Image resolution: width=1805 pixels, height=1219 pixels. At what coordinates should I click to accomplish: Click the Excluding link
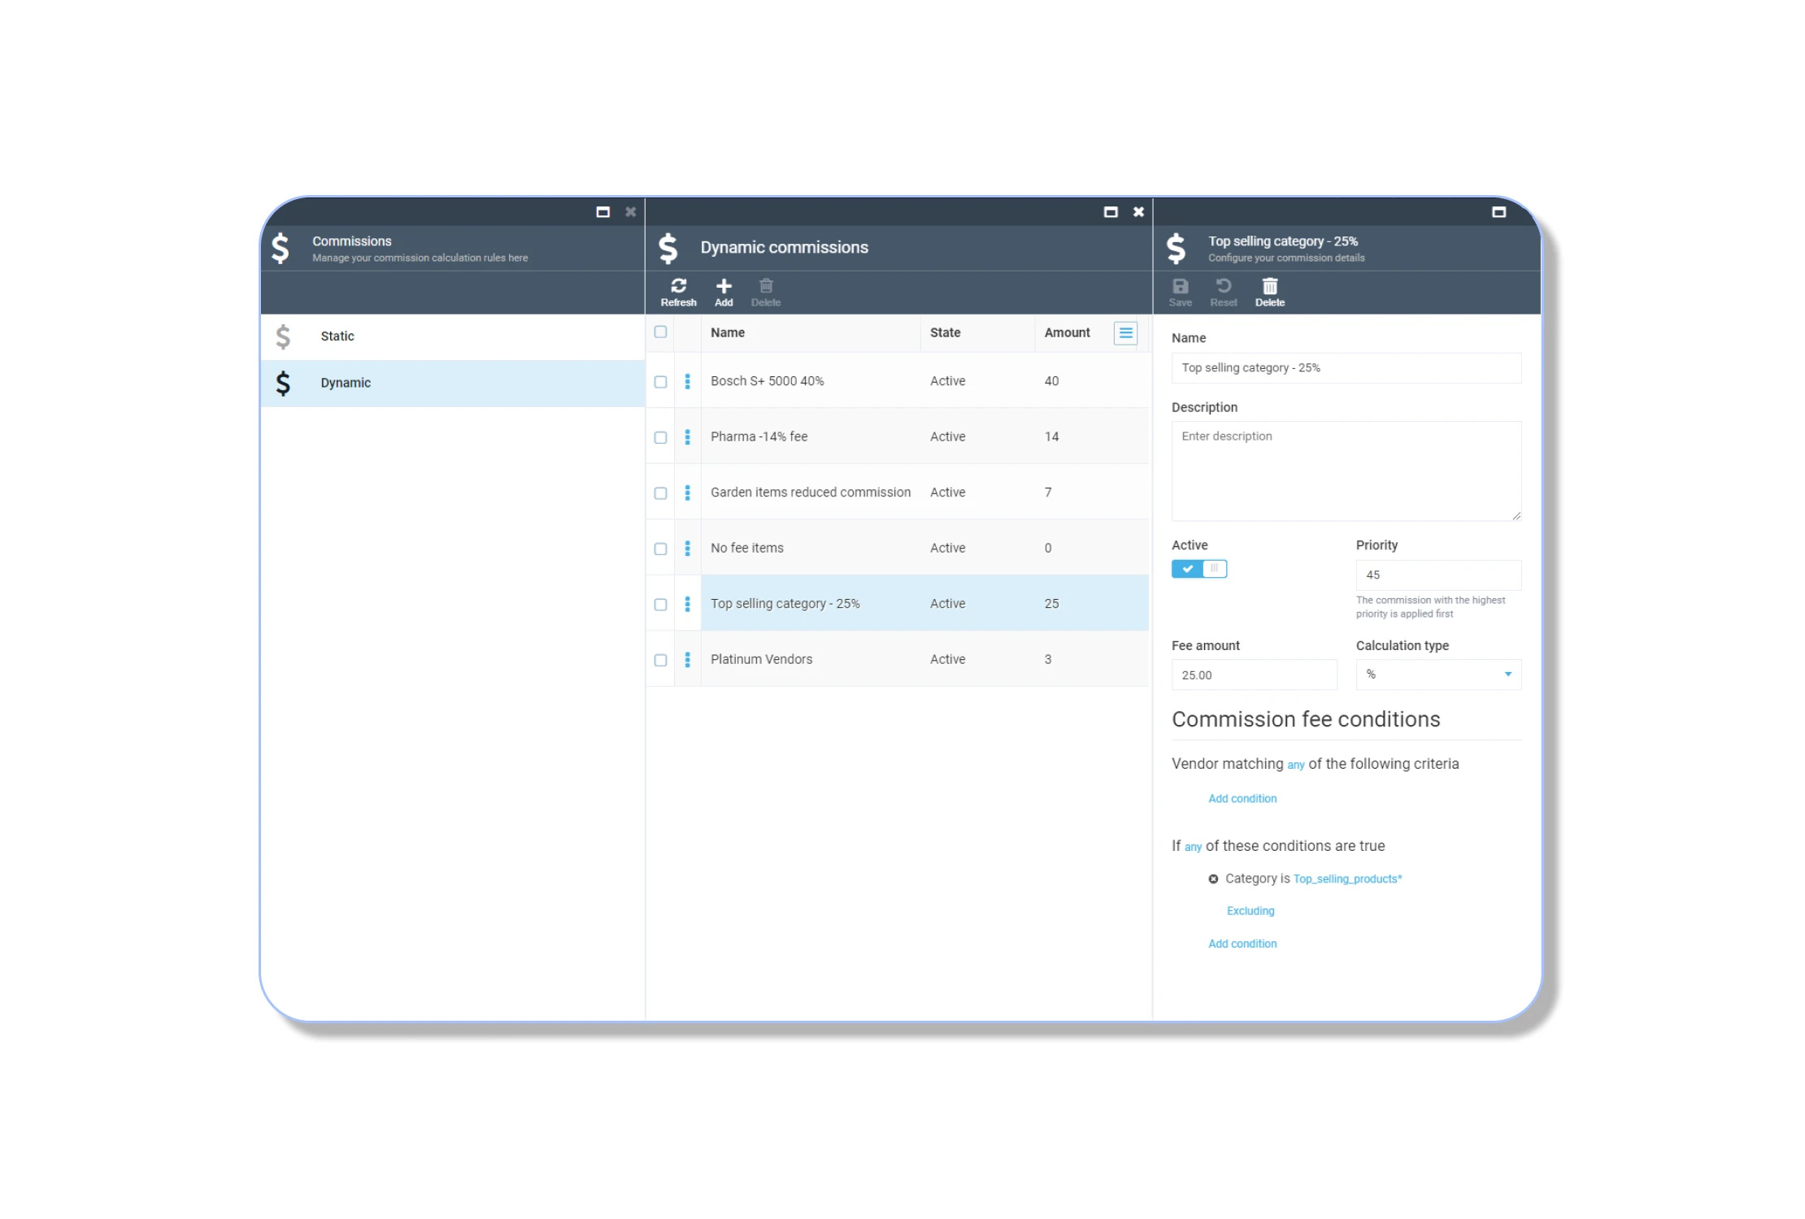click(1250, 911)
